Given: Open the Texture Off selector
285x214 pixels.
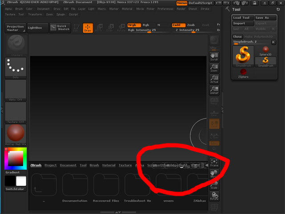Looking at the screenshot, I should [x=16, y=113].
